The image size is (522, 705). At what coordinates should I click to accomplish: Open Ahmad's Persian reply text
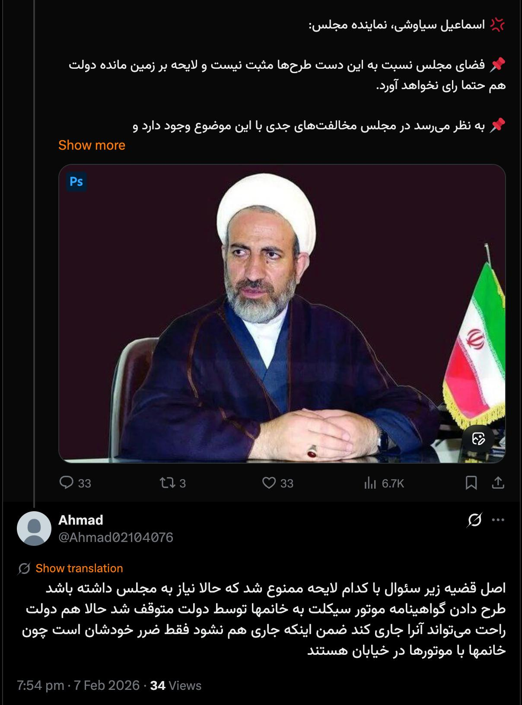(264, 619)
